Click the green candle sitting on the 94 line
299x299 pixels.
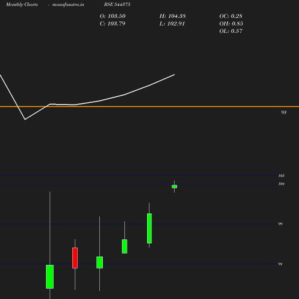point(100,263)
